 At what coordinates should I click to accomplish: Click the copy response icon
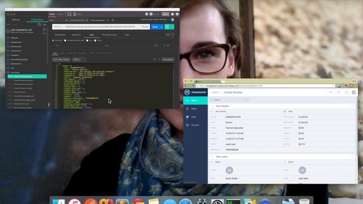(x=155, y=59)
